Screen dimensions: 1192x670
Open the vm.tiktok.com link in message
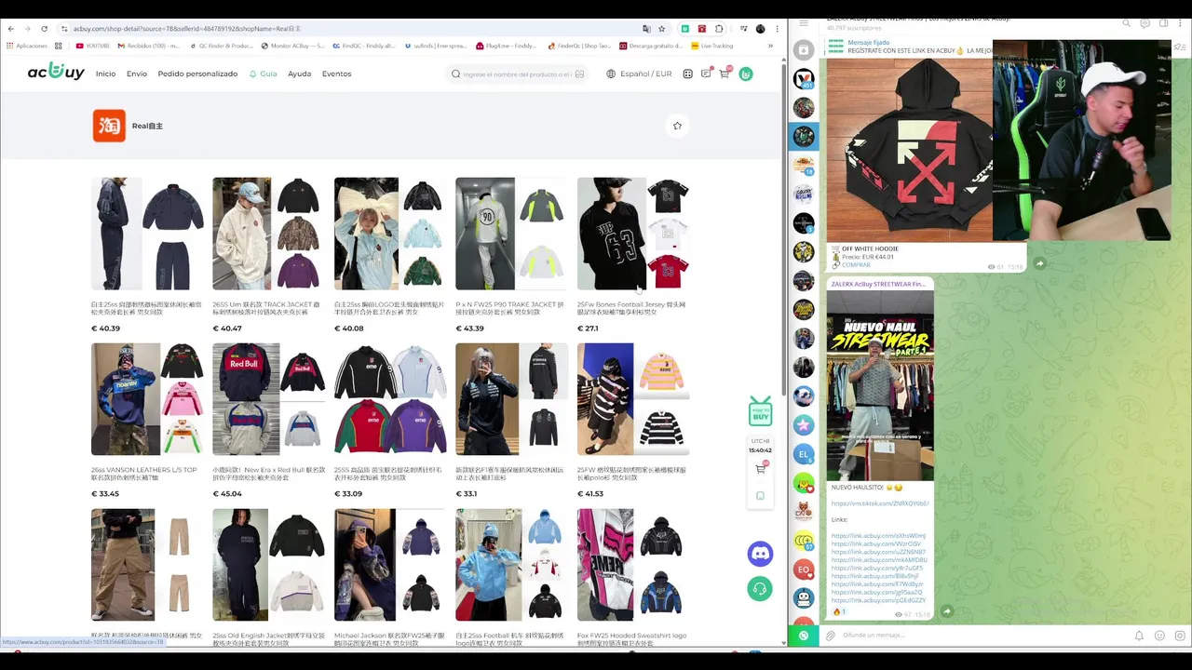[x=880, y=503]
